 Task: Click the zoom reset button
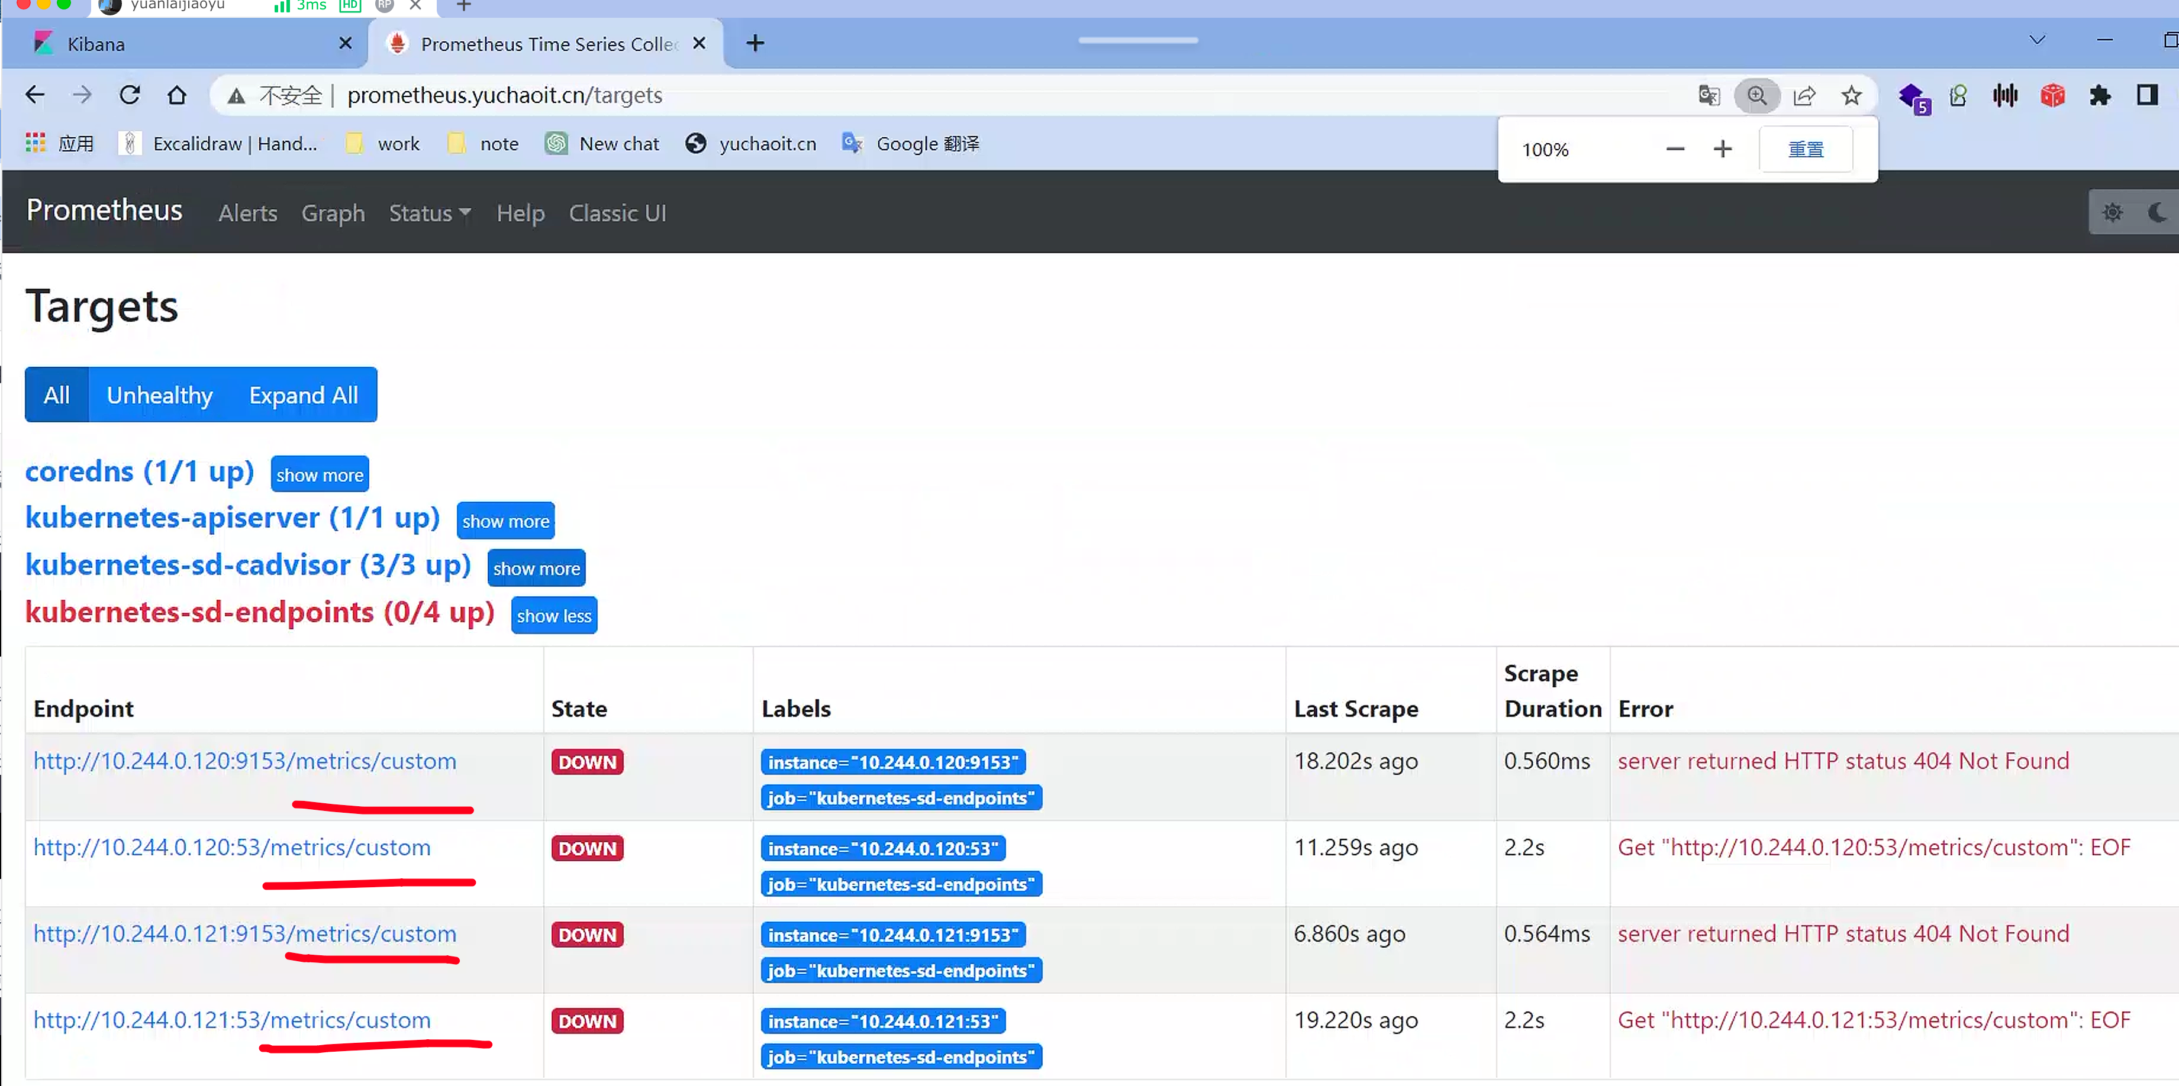point(1805,150)
